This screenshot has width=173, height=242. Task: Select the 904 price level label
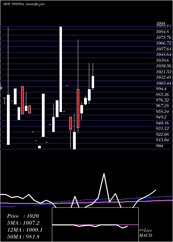pos(160,146)
